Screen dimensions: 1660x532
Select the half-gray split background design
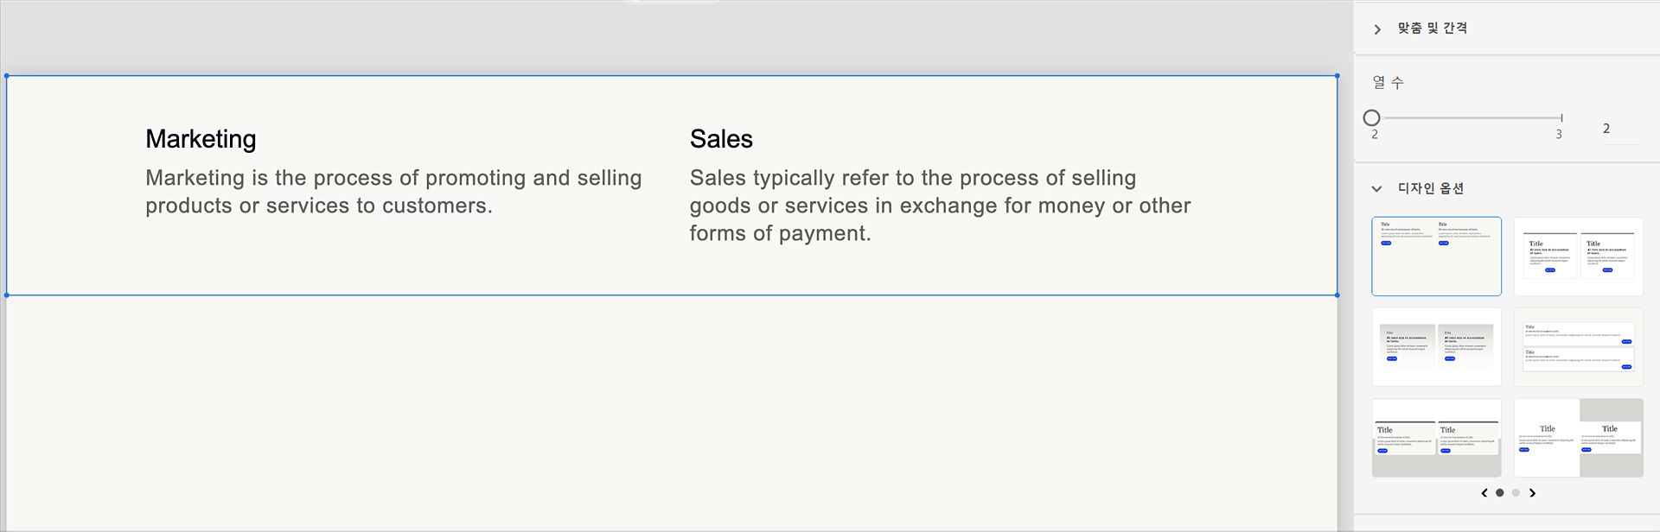1578,438
